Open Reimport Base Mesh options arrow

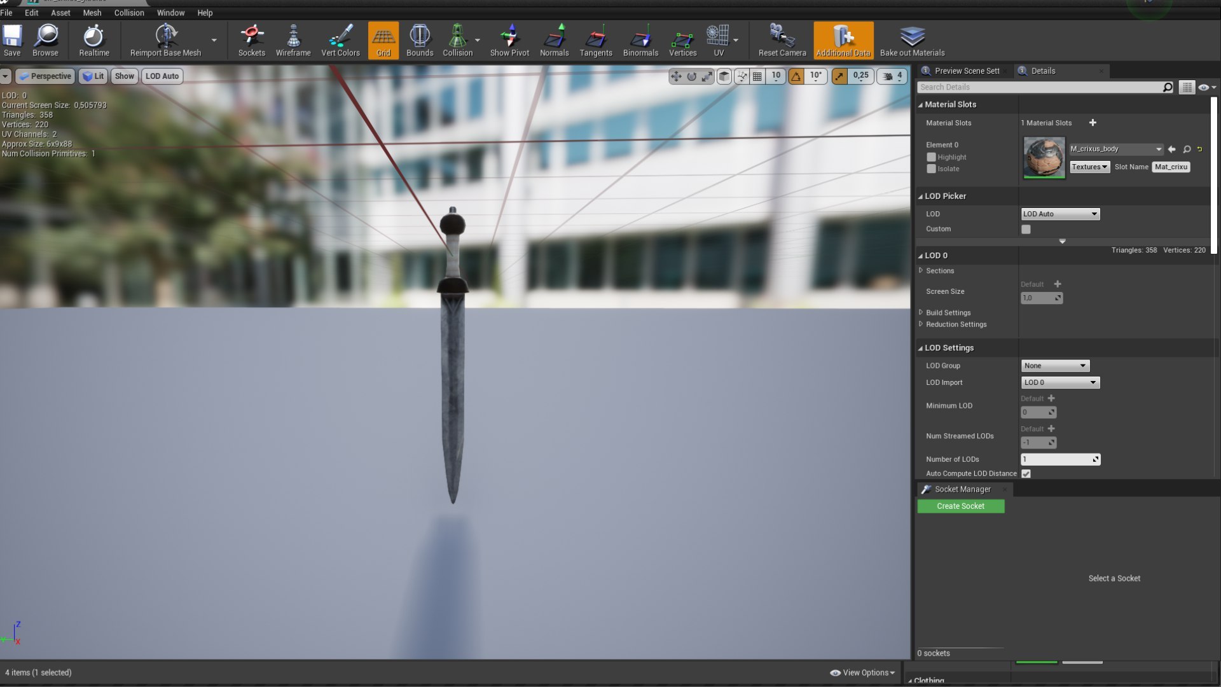(214, 41)
